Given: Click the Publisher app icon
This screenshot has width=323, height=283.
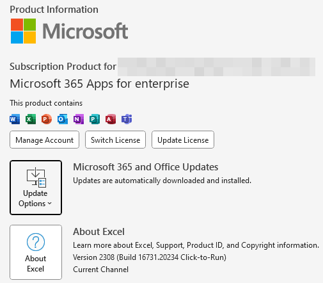Looking at the screenshot, I should (95, 119).
